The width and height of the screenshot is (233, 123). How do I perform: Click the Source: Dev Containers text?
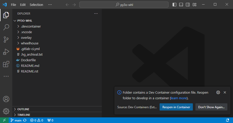pyautogui.click(x=137, y=107)
